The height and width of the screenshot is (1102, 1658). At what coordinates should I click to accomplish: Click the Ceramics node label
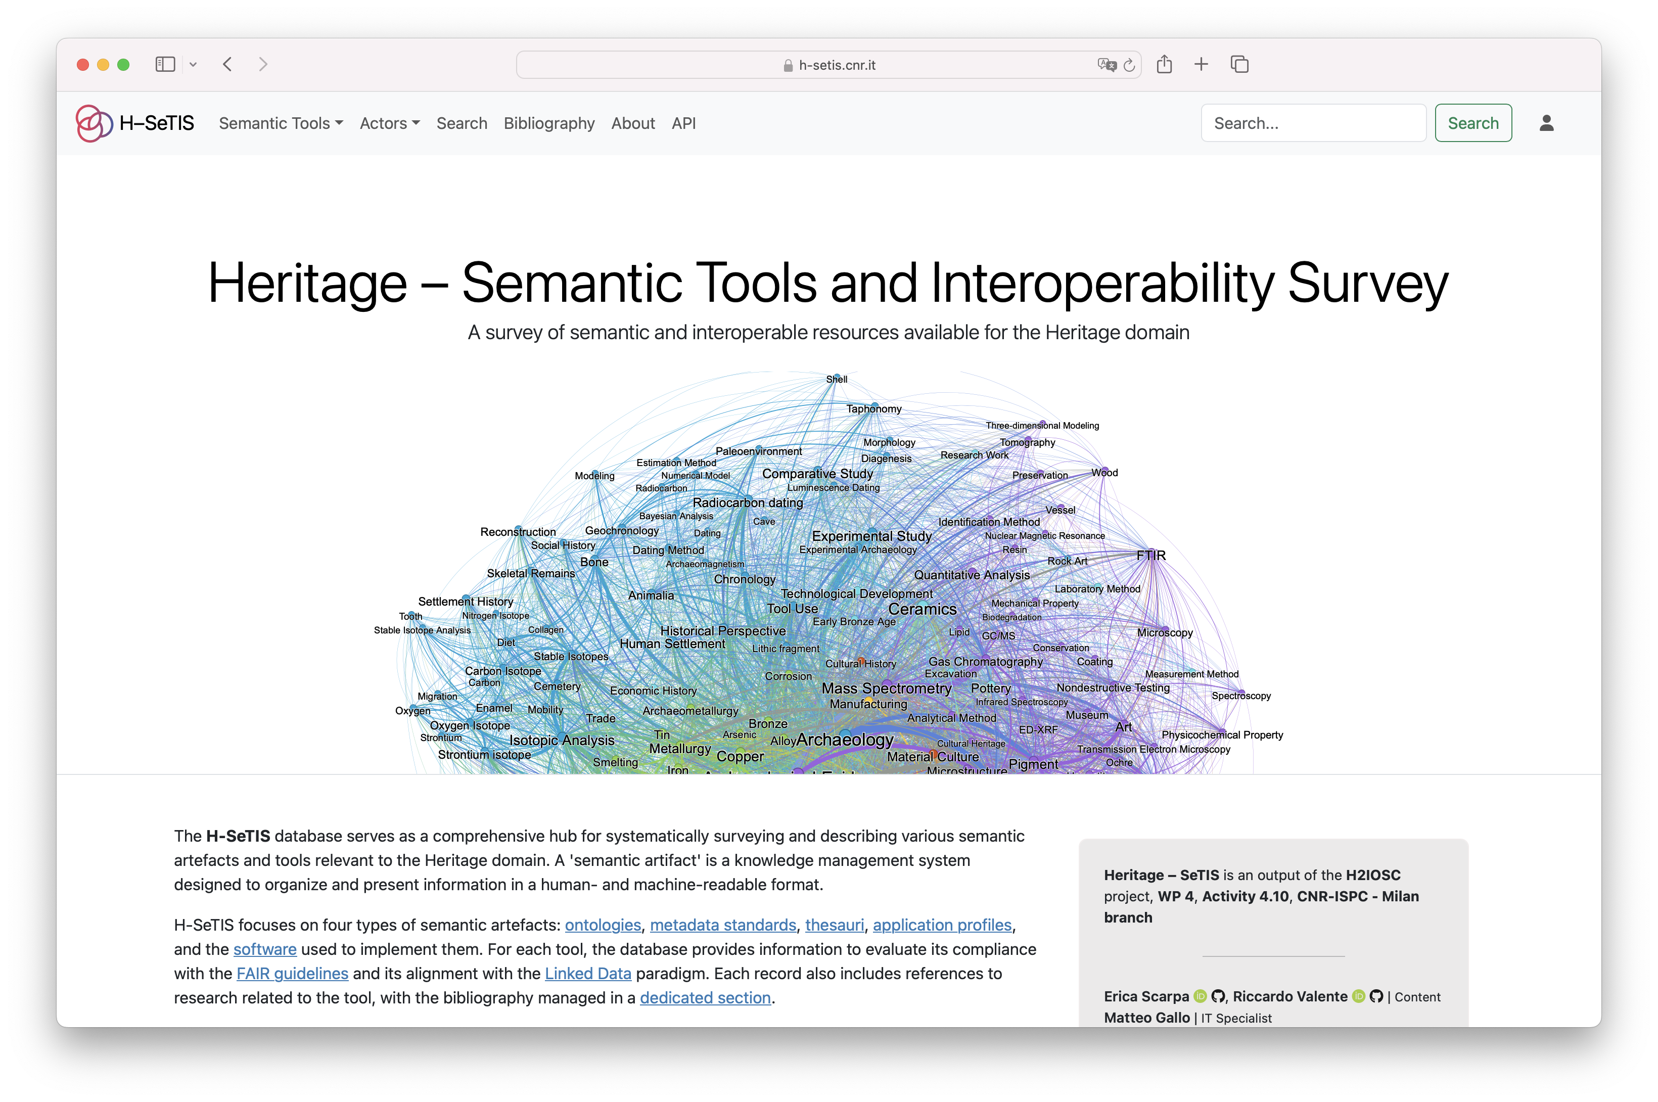tap(922, 609)
